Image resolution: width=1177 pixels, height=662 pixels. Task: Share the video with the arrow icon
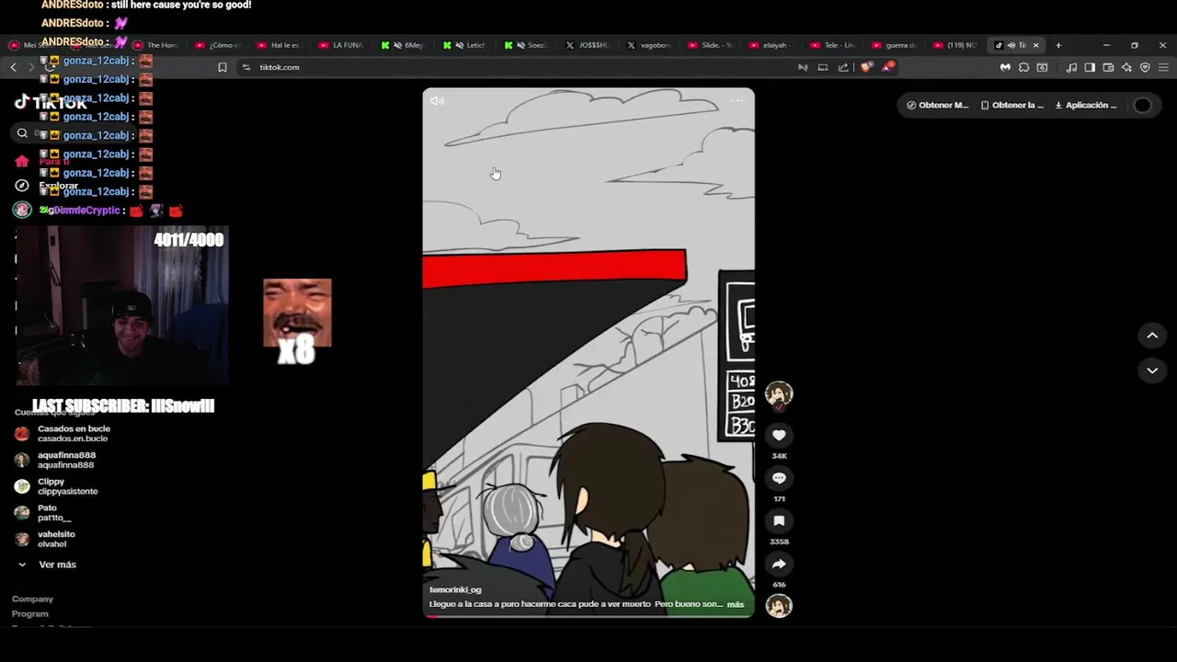(x=779, y=564)
